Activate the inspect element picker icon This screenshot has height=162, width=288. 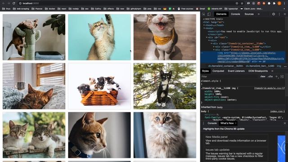tap(203, 14)
